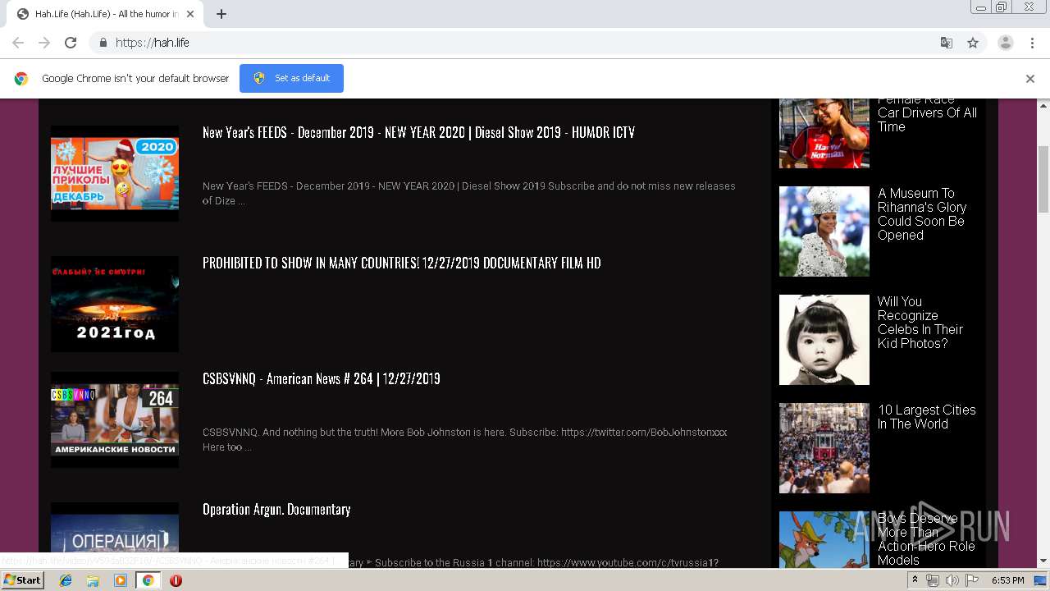Close the Hah.Life tab
The width and height of the screenshot is (1050, 591).
(x=190, y=14)
